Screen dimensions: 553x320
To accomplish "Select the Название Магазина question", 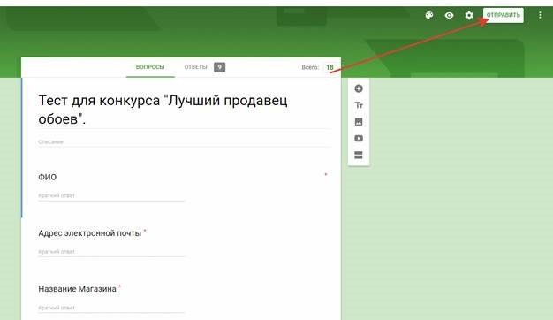I will [77, 289].
